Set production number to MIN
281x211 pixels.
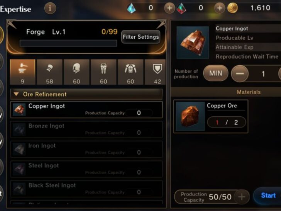coord(216,73)
